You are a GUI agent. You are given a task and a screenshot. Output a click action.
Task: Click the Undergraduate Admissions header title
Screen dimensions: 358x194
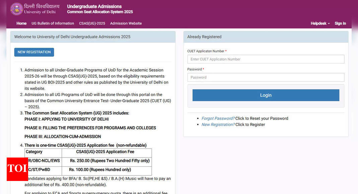click(94, 6)
